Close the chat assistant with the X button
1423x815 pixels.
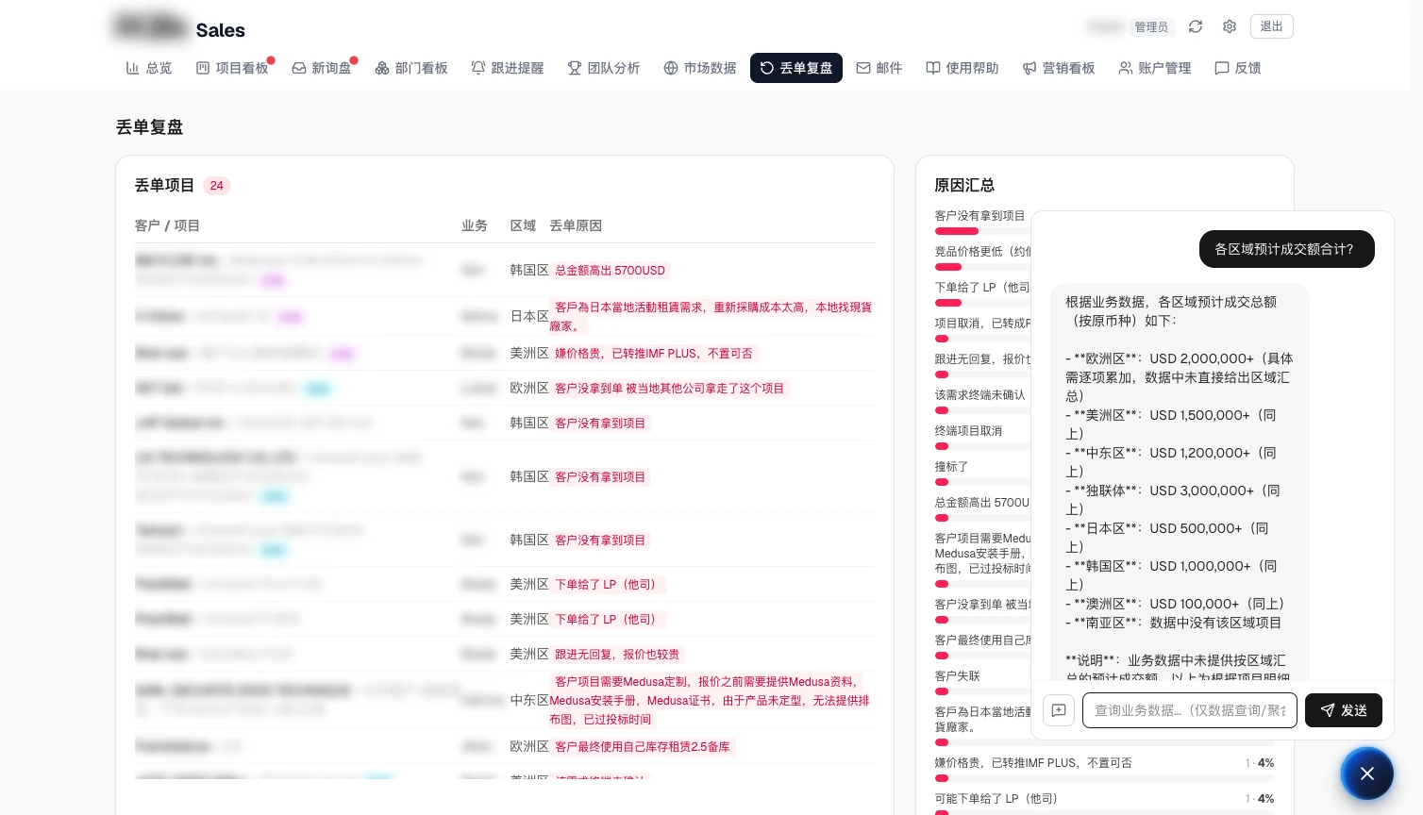1367,773
